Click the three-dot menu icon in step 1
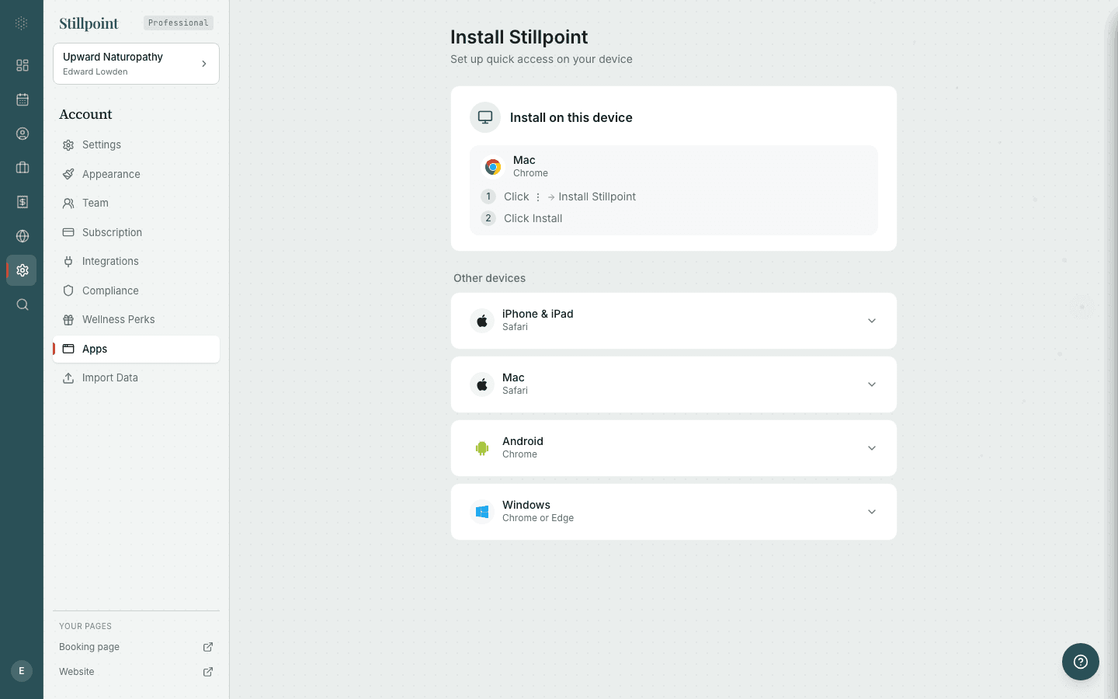The image size is (1118, 699). tap(538, 197)
